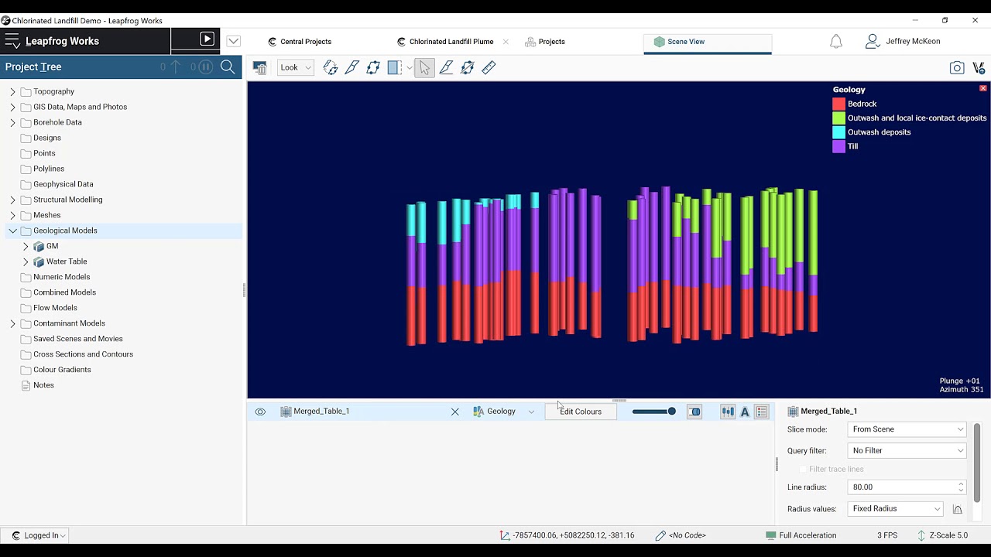Toggle the legend display icon
This screenshot has width=991, height=557.
click(x=762, y=412)
